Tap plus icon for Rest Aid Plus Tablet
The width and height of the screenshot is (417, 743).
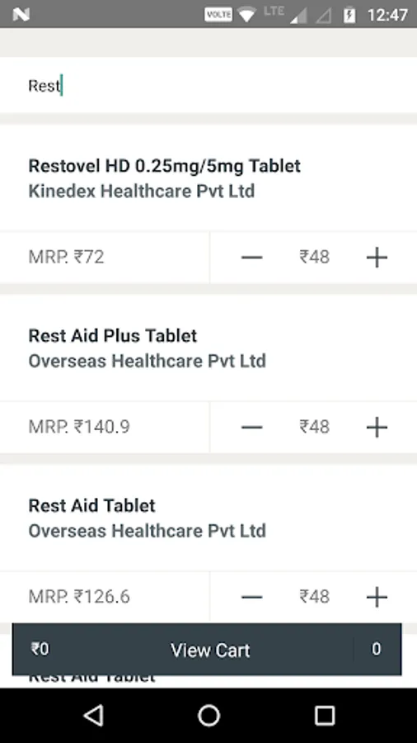point(377,427)
